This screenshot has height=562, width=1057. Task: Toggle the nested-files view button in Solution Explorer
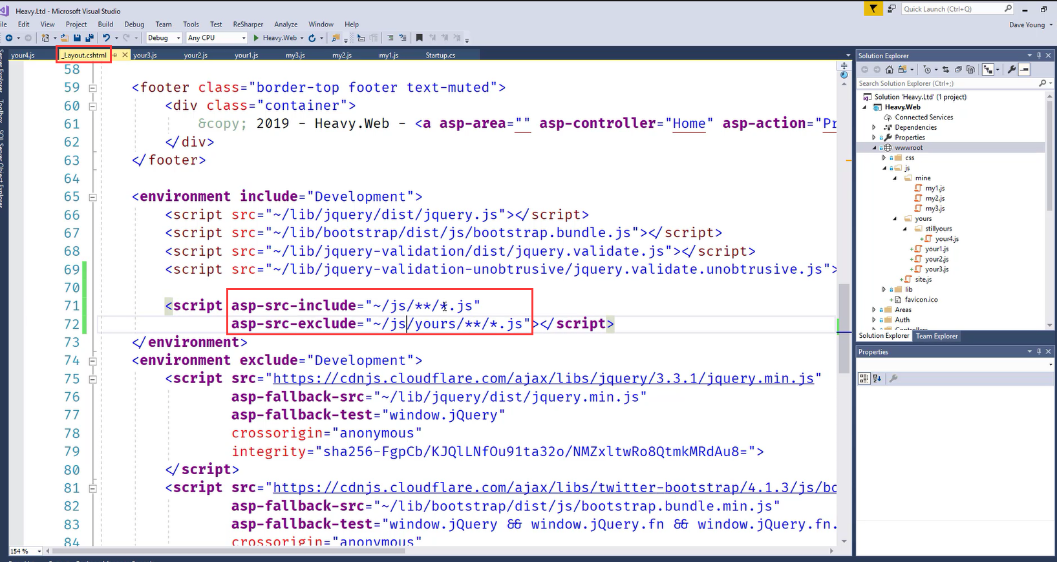tap(988, 70)
